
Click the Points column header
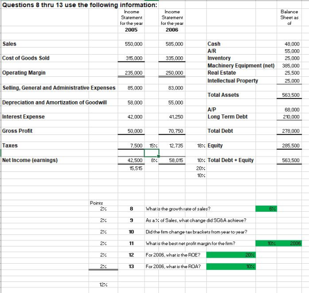click(x=96, y=203)
